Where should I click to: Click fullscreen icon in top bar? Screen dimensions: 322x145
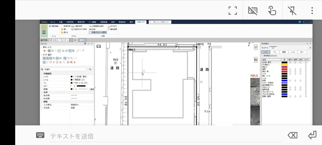click(233, 10)
